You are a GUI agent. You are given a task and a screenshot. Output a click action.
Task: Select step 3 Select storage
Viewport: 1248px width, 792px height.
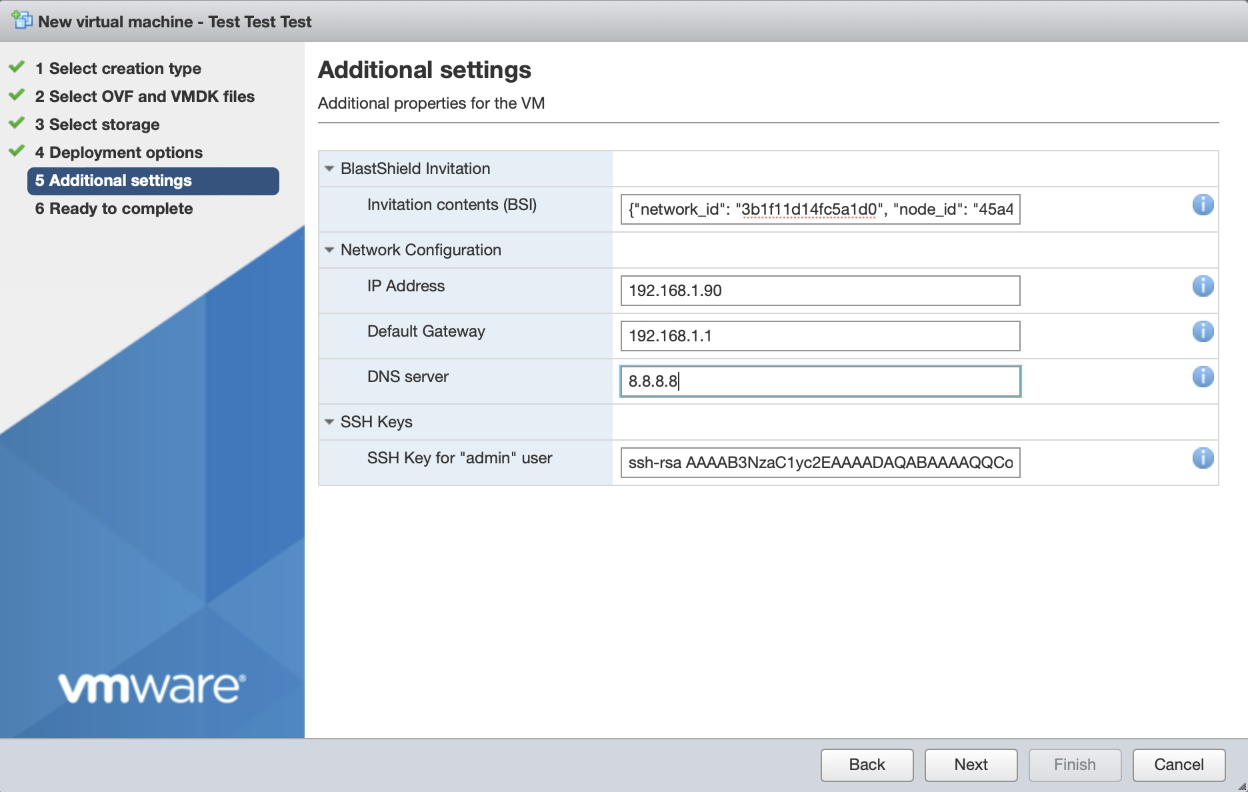pos(97,124)
